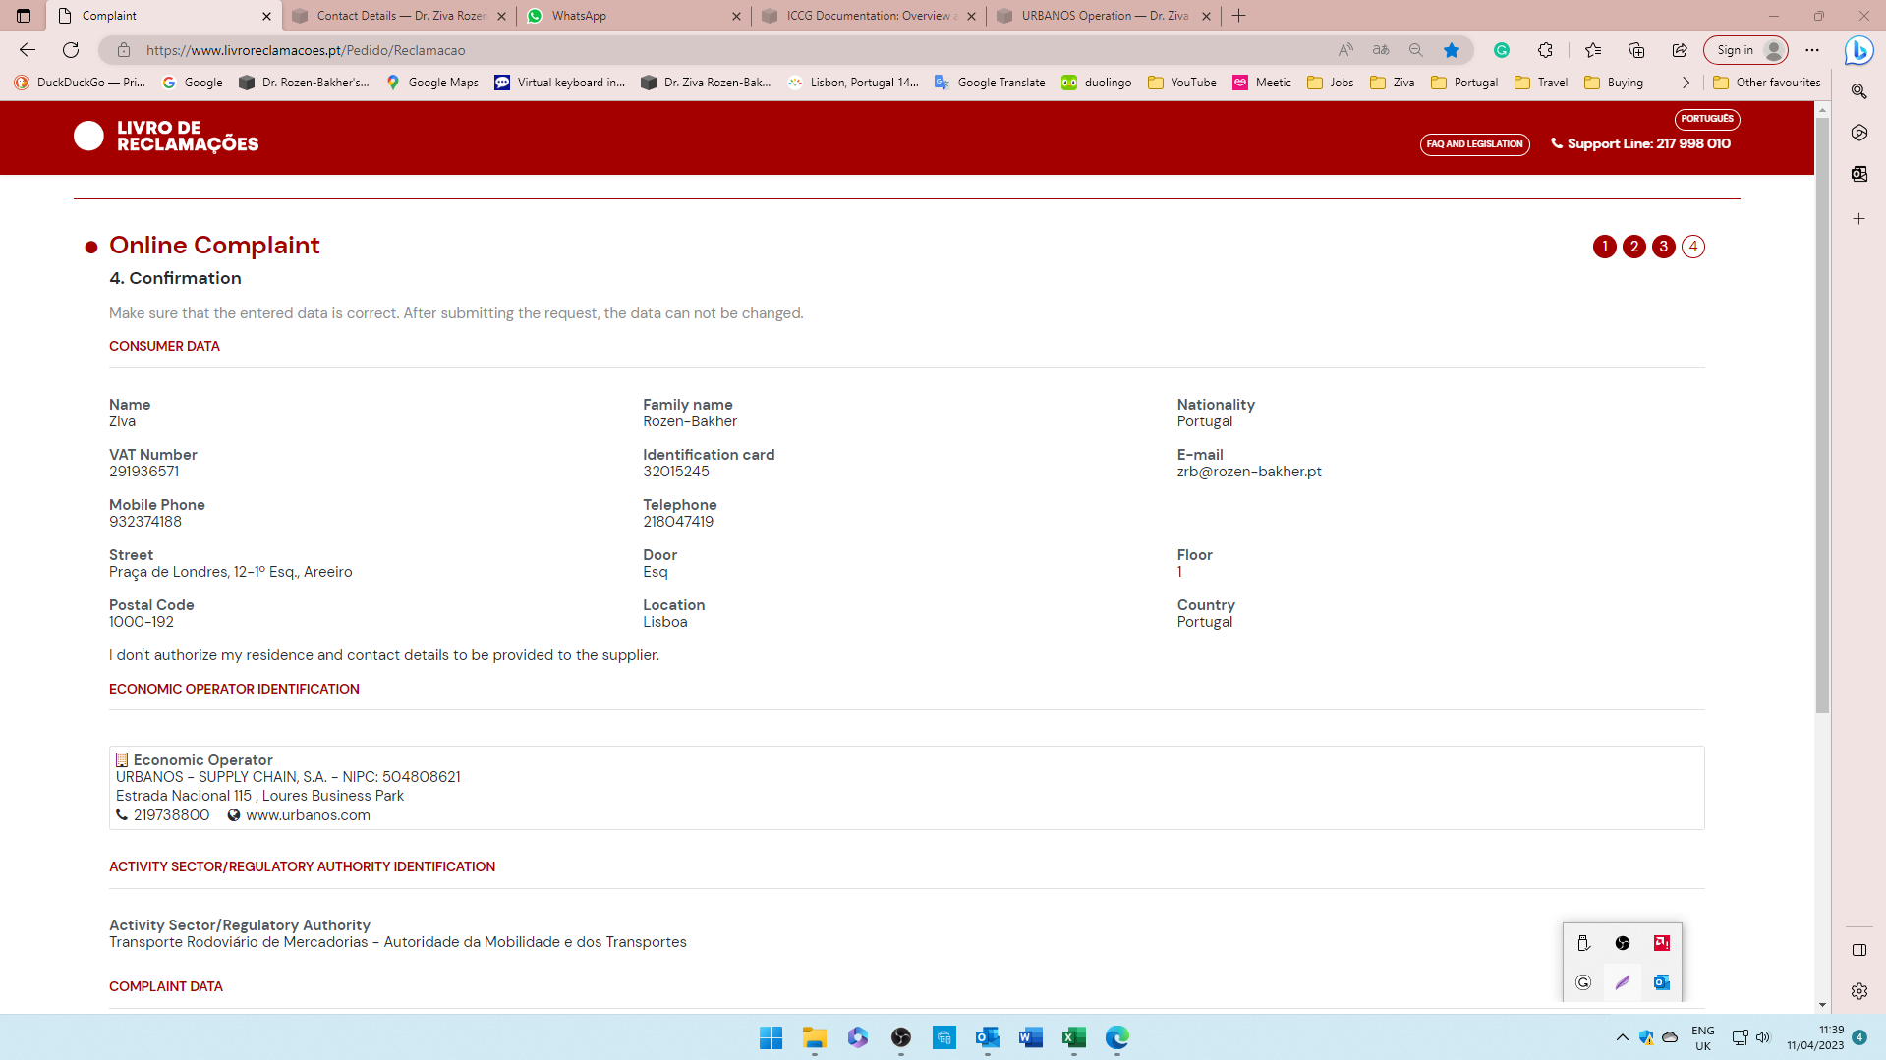Open the Other favourites folder
The image size is (1886, 1060).
pyautogui.click(x=1767, y=83)
